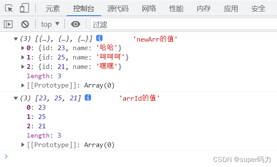The height and width of the screenshot is (167, 277).
Task: Switch to the 安全 tab
Action: click(258, 8)
